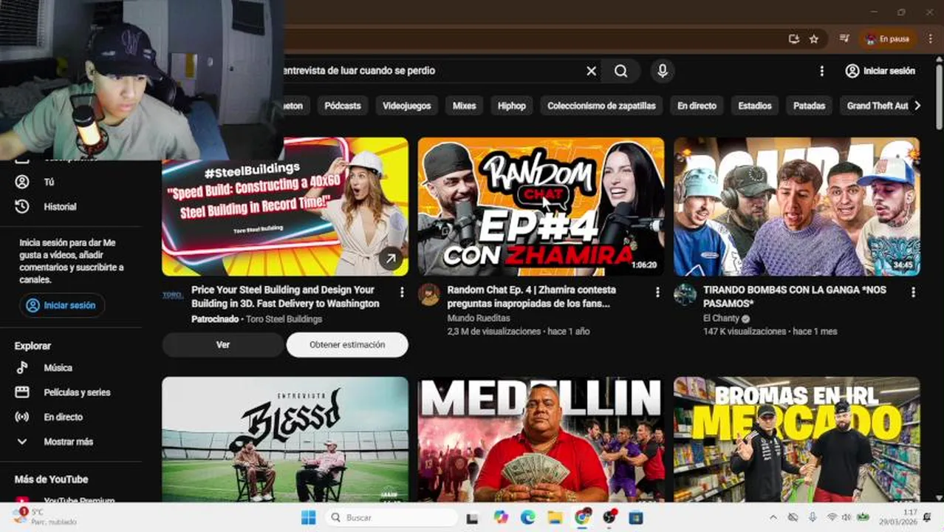Click the Ver button on the ad
944x532 pixels.
[x=223, y=345]
